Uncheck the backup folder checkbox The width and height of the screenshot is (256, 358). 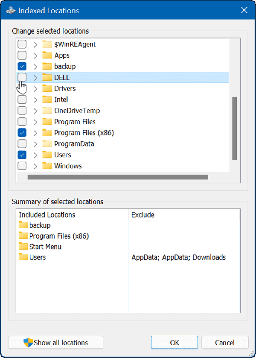pyautogui.click(x=22, y=66)
